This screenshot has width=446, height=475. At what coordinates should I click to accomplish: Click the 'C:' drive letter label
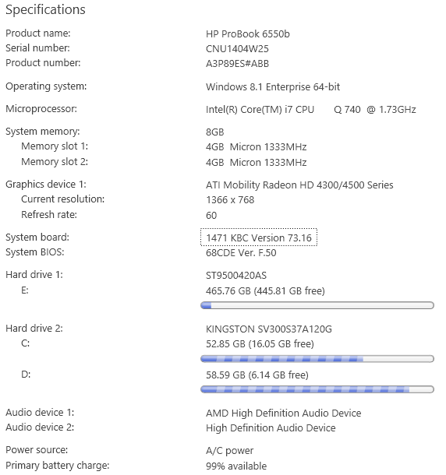26,343
